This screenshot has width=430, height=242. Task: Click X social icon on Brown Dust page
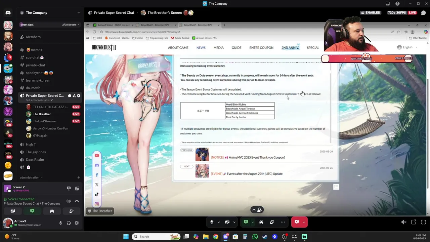click(97, 185)
